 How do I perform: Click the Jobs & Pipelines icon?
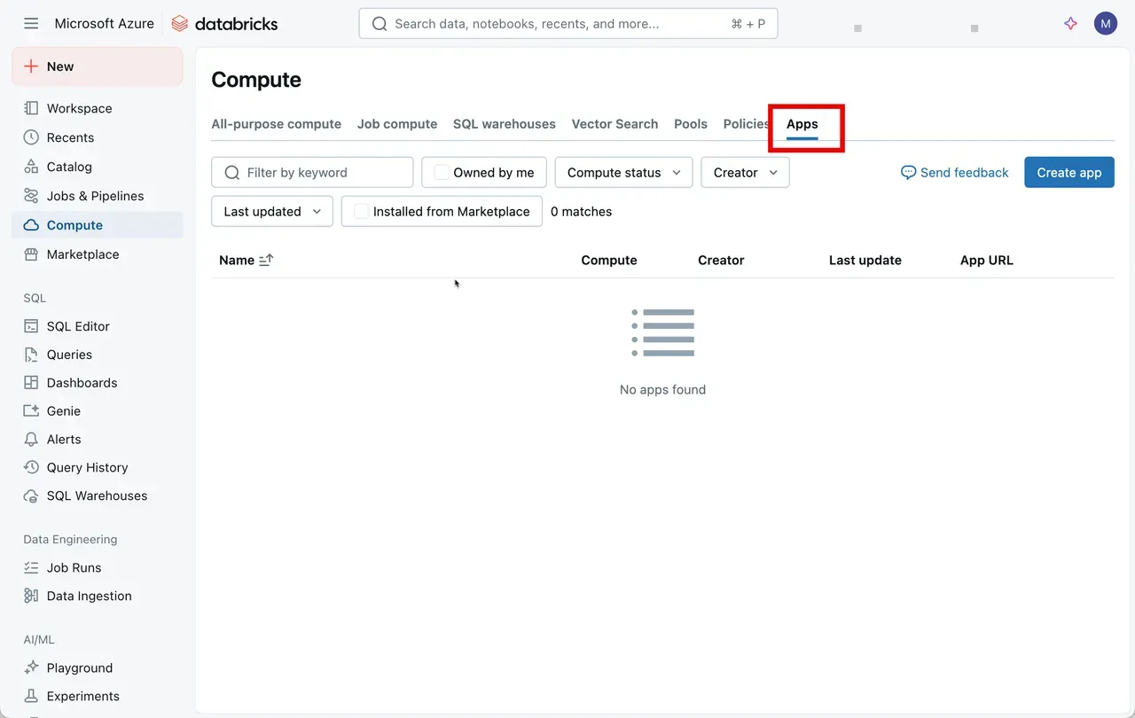click(31, 196)
